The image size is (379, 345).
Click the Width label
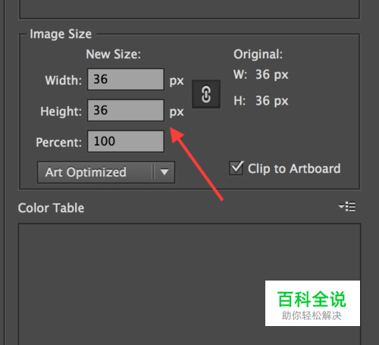click(64, 80)
